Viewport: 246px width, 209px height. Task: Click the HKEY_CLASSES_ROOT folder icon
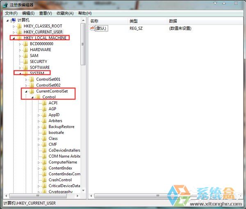[x=19, y=26]
